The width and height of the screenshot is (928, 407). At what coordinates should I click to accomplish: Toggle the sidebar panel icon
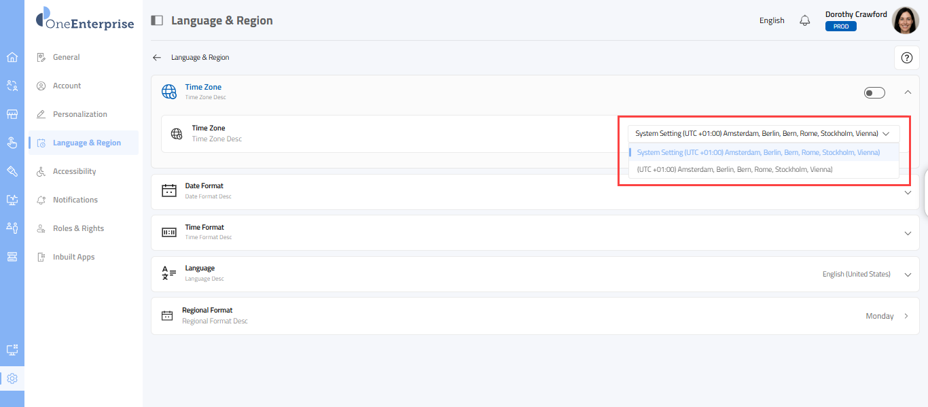[157, 20]
